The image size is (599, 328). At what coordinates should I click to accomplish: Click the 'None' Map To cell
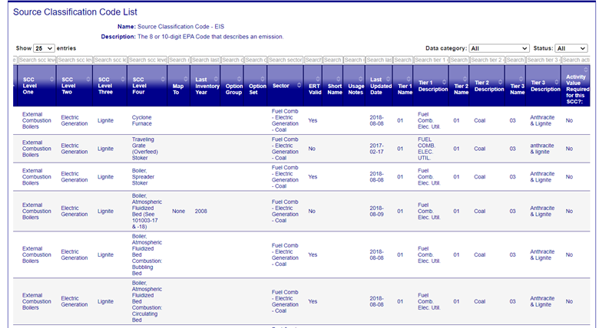178,212
